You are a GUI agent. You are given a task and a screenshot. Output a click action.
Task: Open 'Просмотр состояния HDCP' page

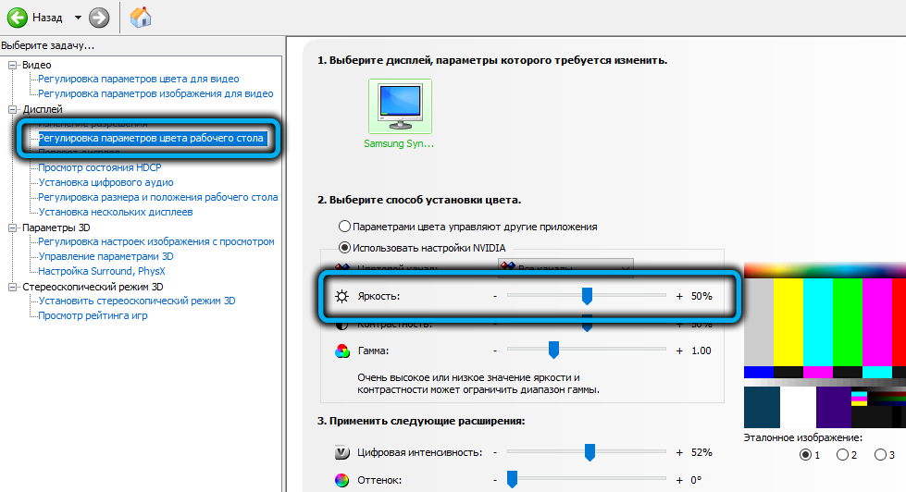pyautogui.click(x=99, y=168)
